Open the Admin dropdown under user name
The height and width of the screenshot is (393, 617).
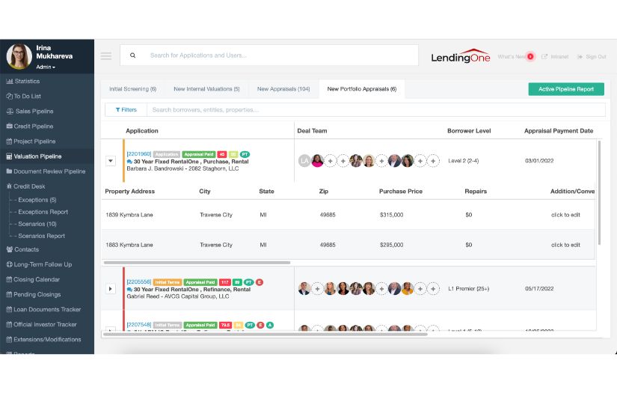point(46,67)
